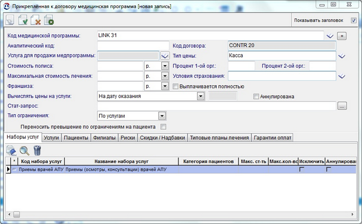Click the Макс. ст-ть column header
The image size is (362, 224).
pyautogui.click(x=253, y=161)
